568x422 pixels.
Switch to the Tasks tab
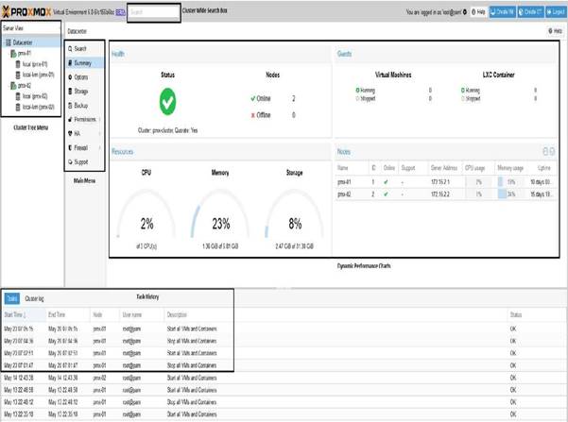(x=11, y=298)
